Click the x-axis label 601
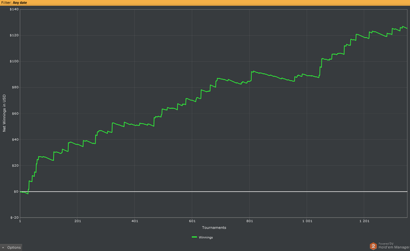Image resolution: width=410 pixels, height=251 pixels. [192, 221]
